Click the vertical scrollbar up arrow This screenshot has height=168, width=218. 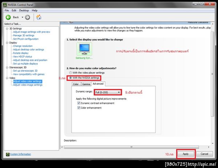tap(213, 24)
